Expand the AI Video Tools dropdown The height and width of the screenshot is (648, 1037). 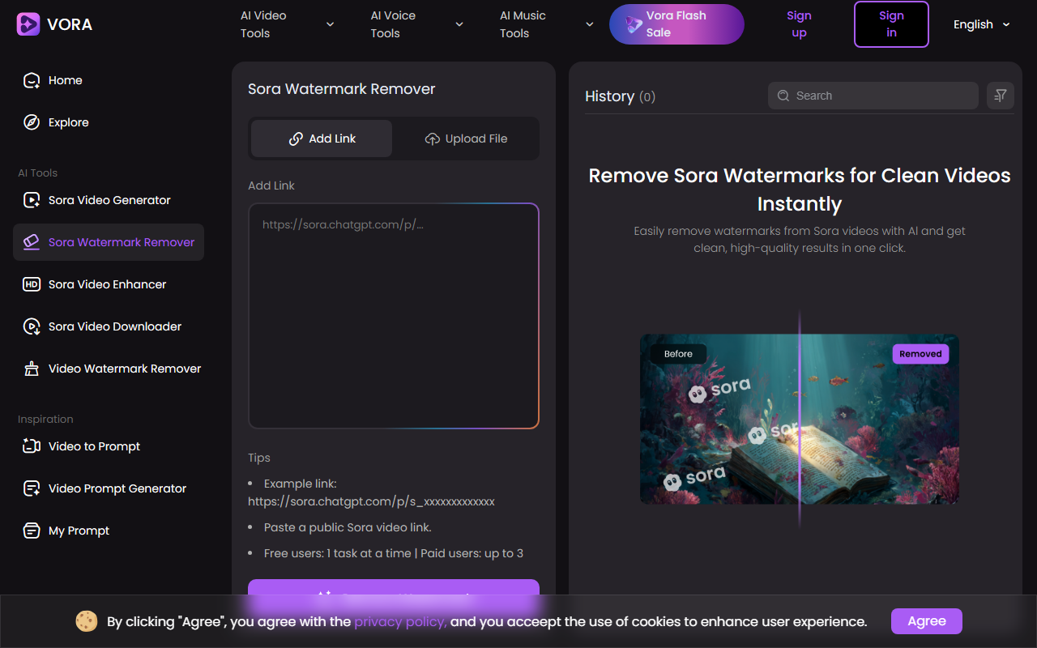[x=287, y=24]
